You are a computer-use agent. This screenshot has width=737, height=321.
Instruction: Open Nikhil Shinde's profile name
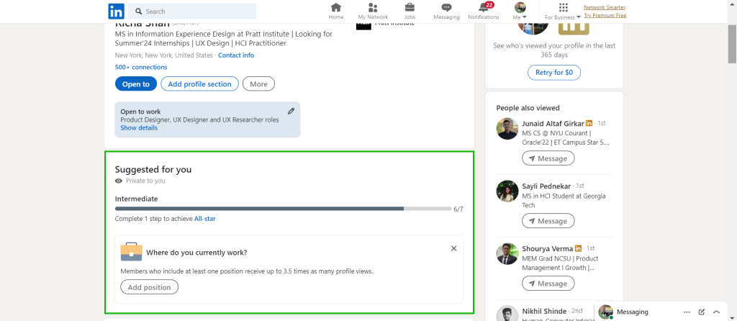[544, 311]
